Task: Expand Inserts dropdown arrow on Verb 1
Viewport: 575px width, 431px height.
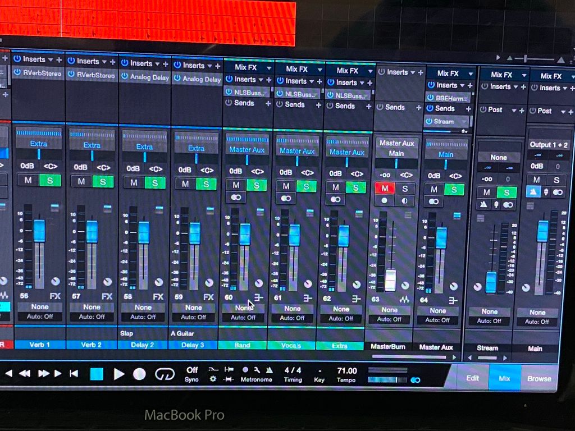Action: [51, 59]
